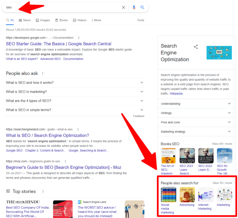Open options menu for developers.google.com result

tap(79, 38)
